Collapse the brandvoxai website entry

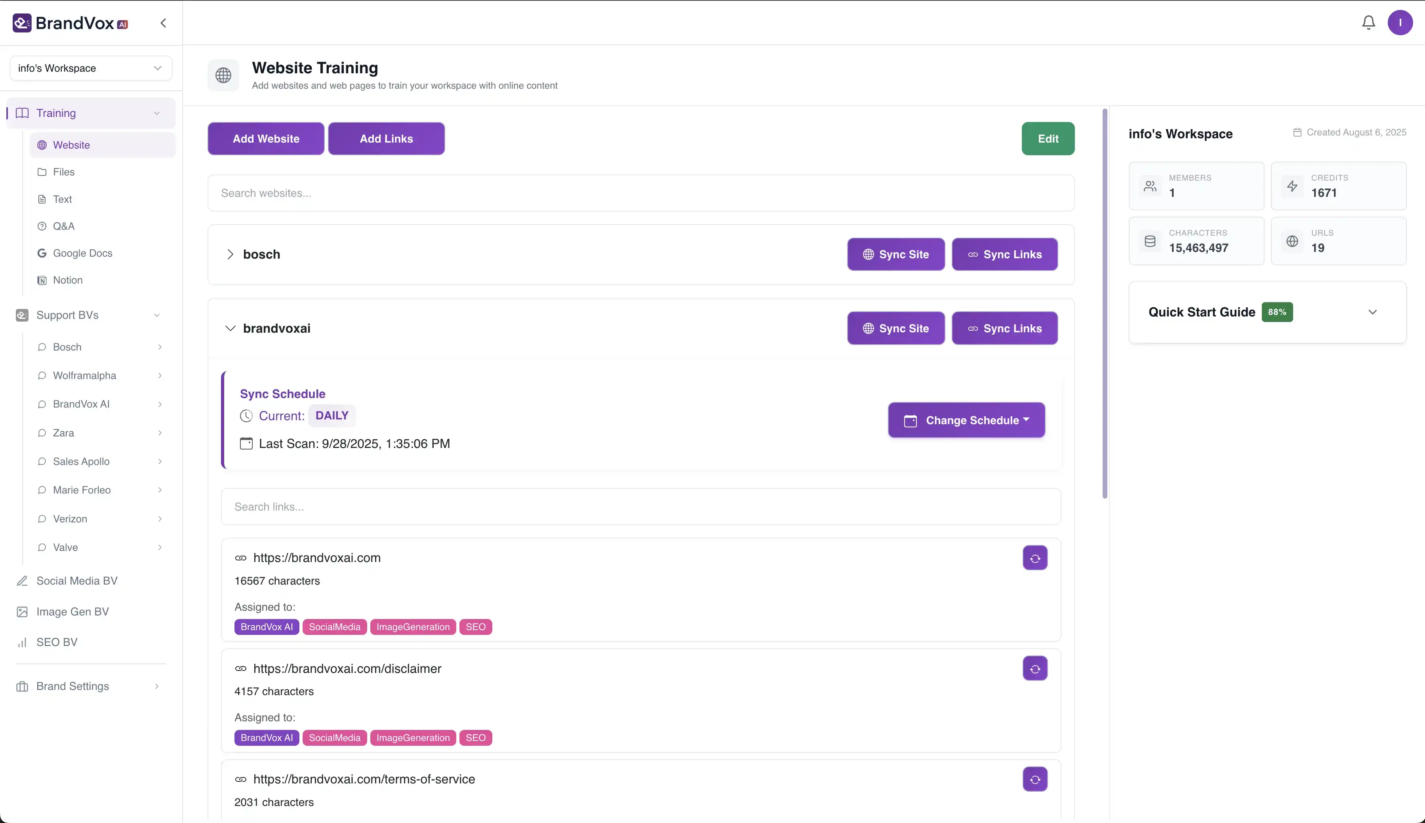click(x=230, y=328)
